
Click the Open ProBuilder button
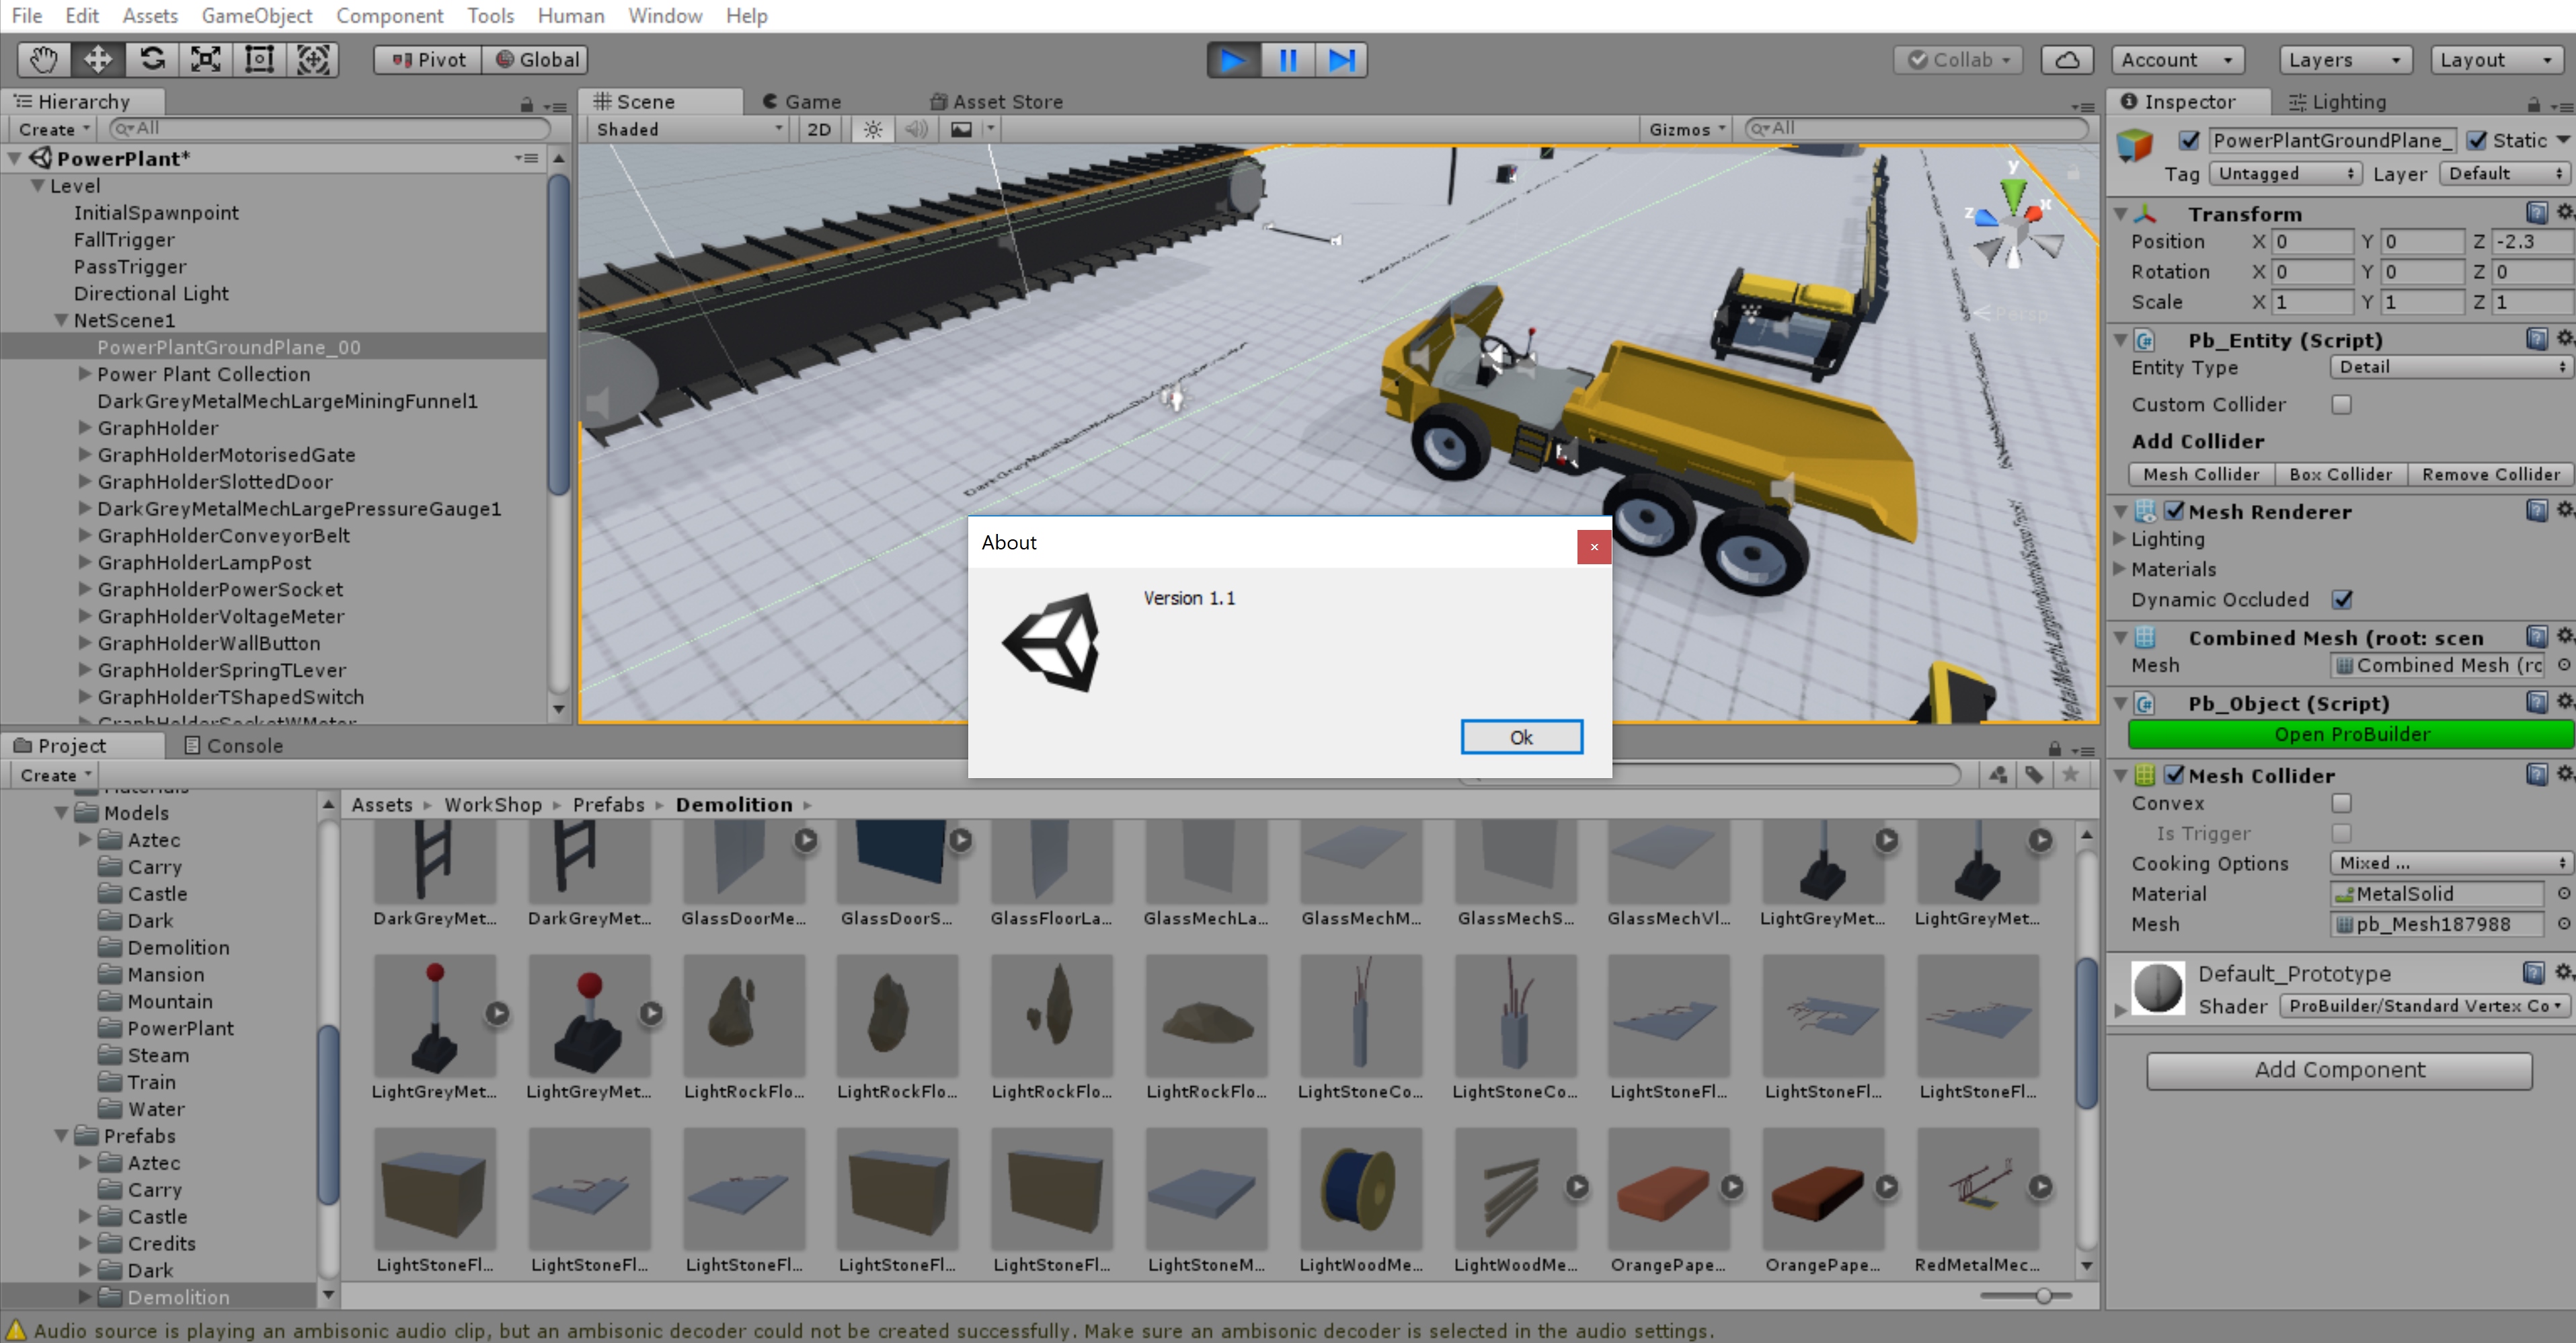tap(2351, 734)
